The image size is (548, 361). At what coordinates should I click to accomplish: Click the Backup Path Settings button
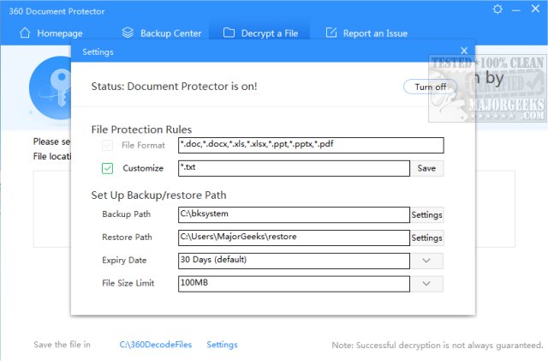click(x=427, y=214)
